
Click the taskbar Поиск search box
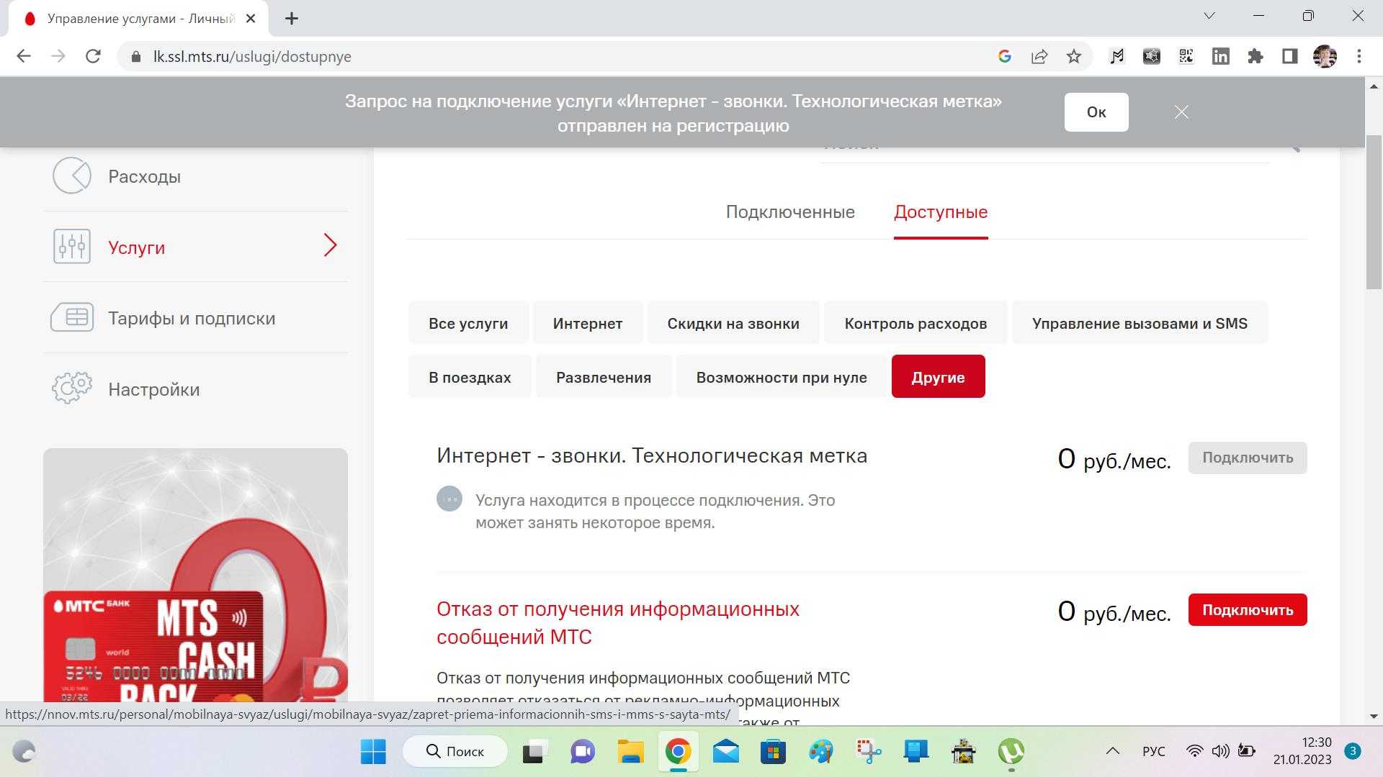455,752
